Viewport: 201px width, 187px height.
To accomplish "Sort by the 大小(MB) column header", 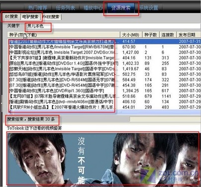I will (131, 35).
